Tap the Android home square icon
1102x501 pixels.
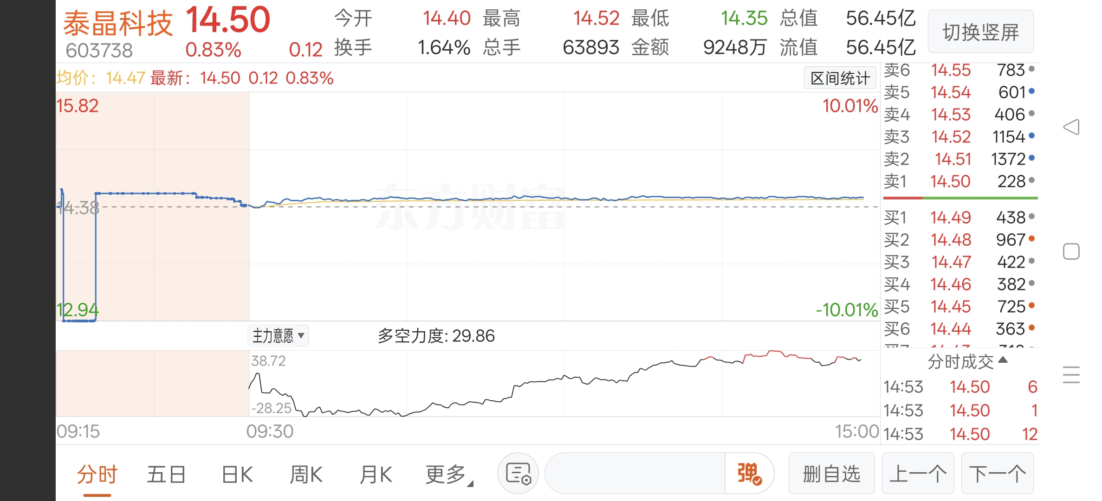tap(1071, 251)
